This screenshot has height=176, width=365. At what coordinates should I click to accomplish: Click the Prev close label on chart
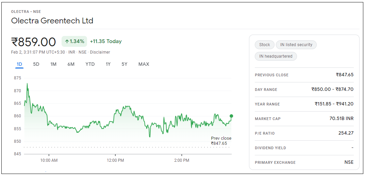pyautogui.click(x=221, y=138)
